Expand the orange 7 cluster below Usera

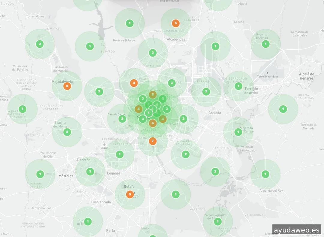point(153,141)
